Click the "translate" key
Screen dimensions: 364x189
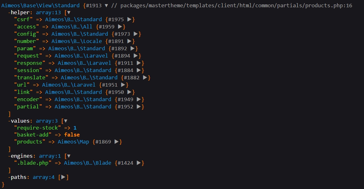pos(31,77)
